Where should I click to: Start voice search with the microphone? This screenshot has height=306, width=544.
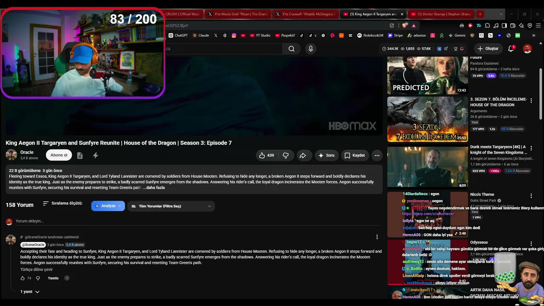point(311,48)
